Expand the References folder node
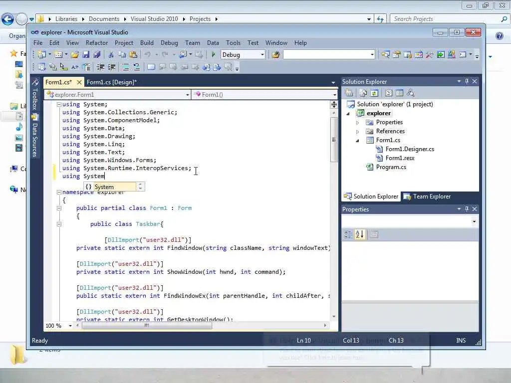511x383 pixels. click(357, 132)
